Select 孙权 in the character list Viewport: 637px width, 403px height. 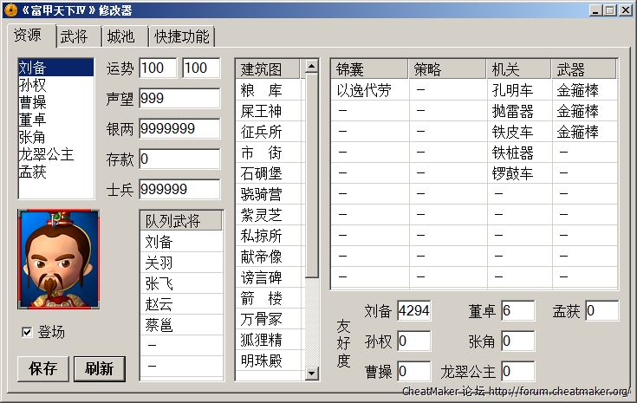[x=33, y=85]
